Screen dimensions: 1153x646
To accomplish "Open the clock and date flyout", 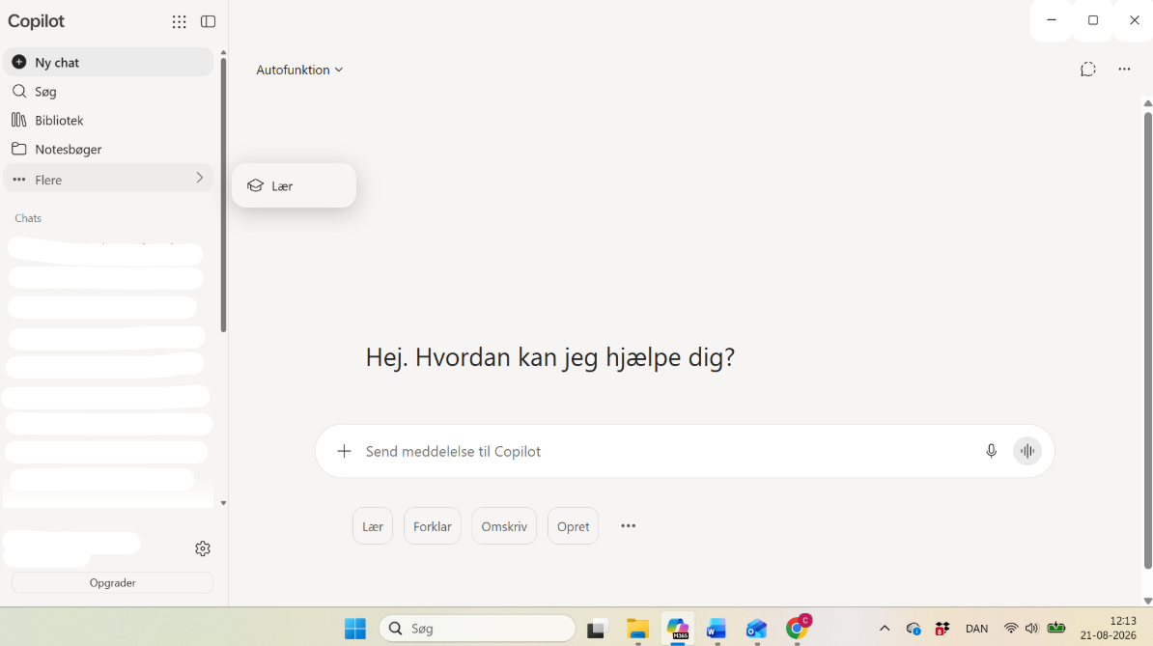I will (x=1109, y=629).
